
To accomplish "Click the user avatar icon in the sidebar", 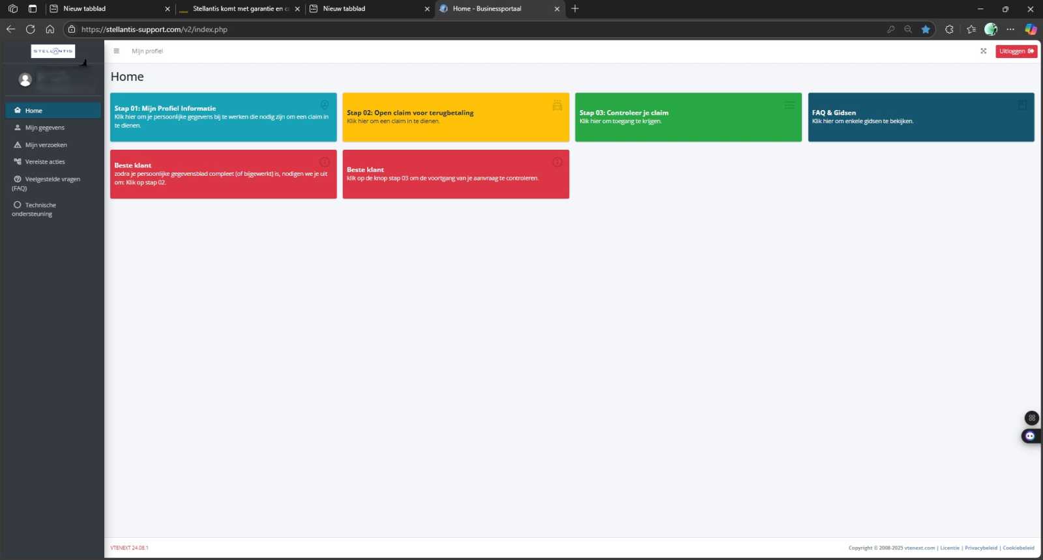I will [25, 79].
